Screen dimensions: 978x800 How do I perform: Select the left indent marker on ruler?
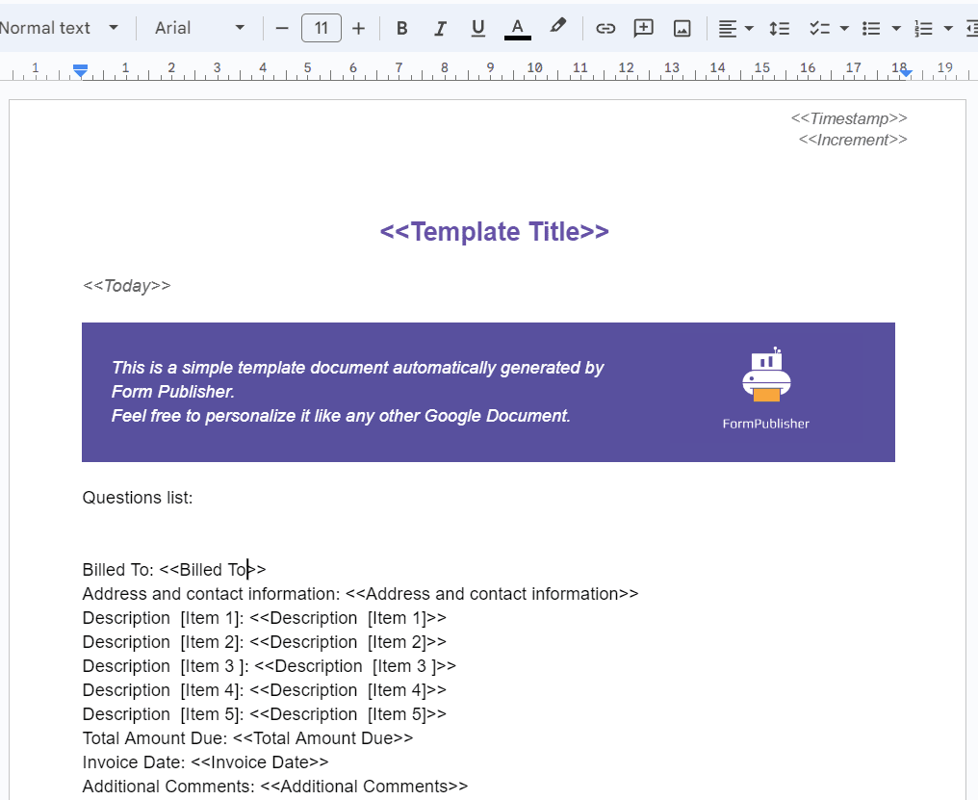[81, 71]
